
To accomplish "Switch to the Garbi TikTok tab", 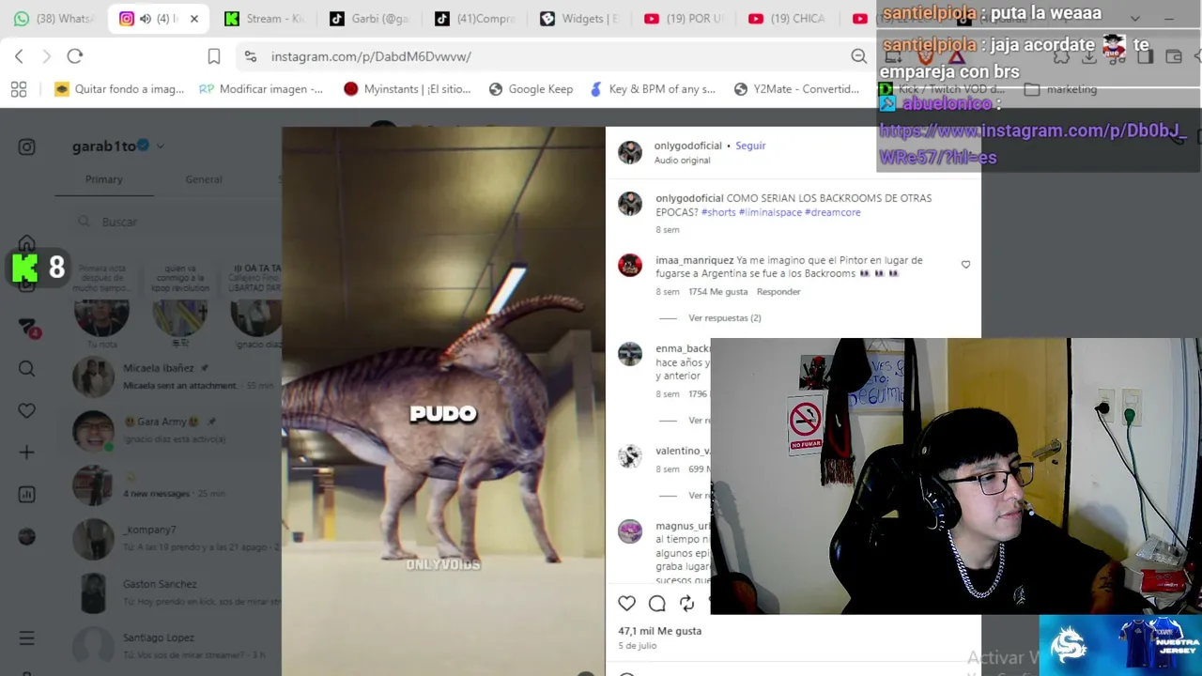I will tap(369, 19).
